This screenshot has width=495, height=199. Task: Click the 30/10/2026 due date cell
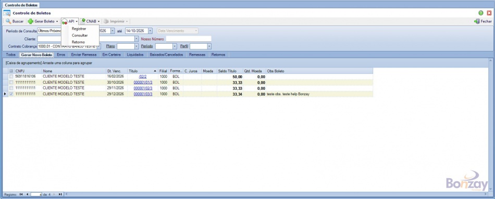[117, 82]
